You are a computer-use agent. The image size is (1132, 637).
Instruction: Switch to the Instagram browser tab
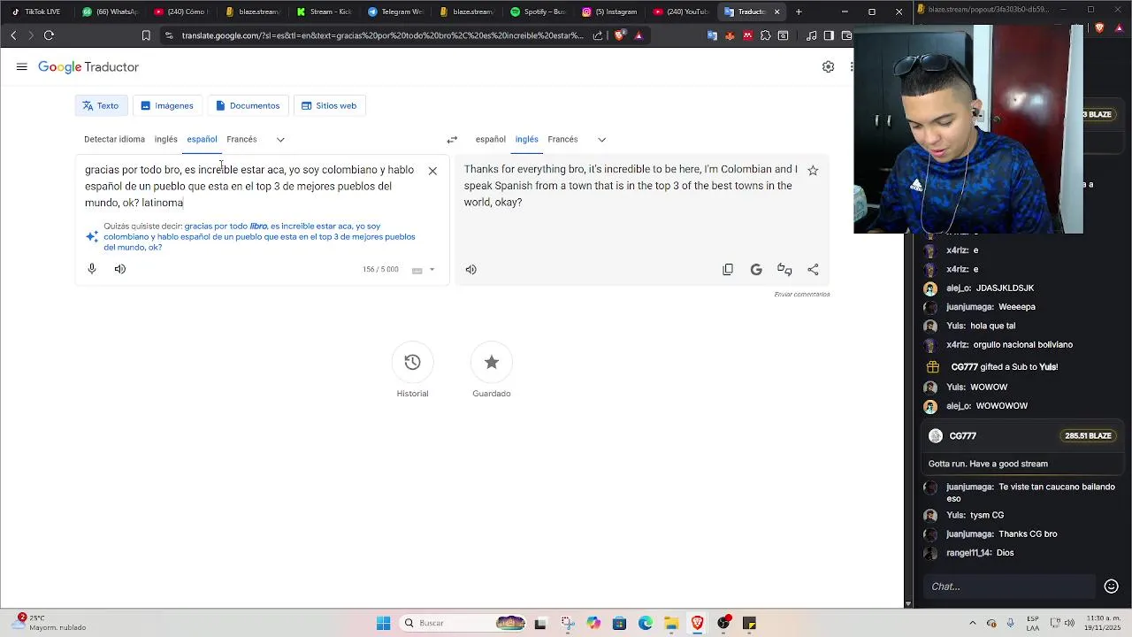pos(610,12)
